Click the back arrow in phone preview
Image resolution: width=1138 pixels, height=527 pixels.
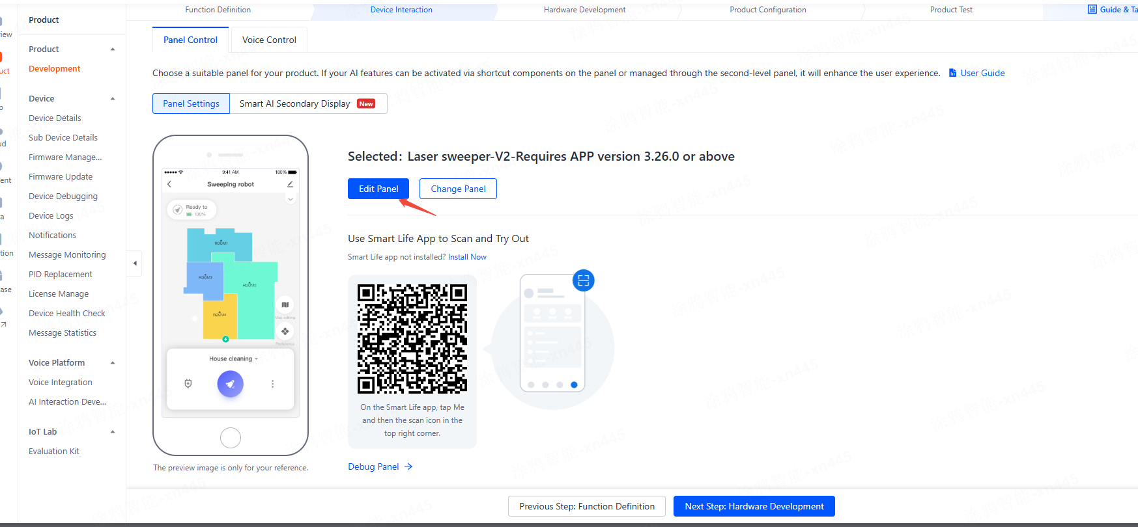[x=169, y=184]
